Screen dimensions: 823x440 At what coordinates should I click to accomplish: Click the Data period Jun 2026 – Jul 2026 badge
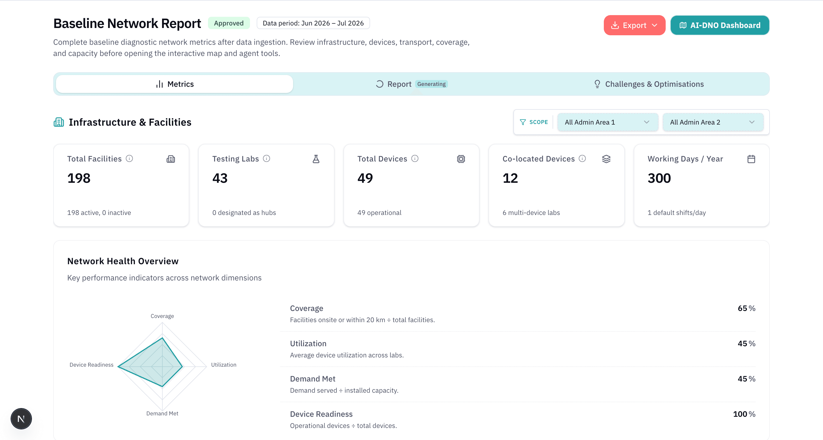pos(313,23)
